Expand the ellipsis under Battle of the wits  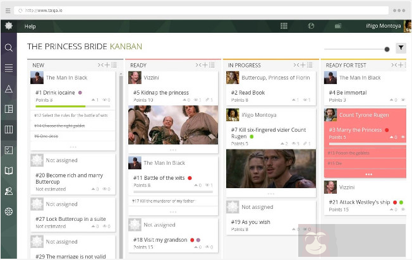point(173,212)
